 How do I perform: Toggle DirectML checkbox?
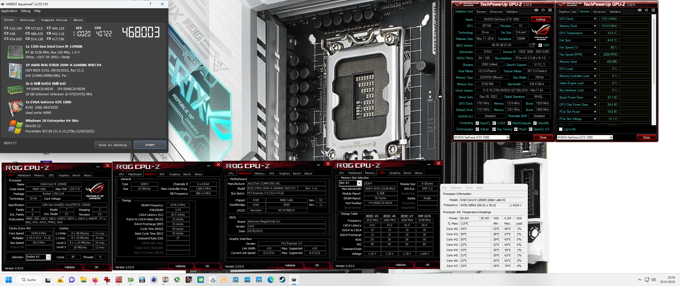[535, 123]
